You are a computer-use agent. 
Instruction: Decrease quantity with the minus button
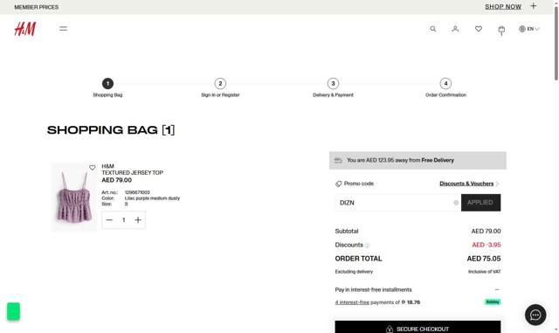click(x=109, y=220)
